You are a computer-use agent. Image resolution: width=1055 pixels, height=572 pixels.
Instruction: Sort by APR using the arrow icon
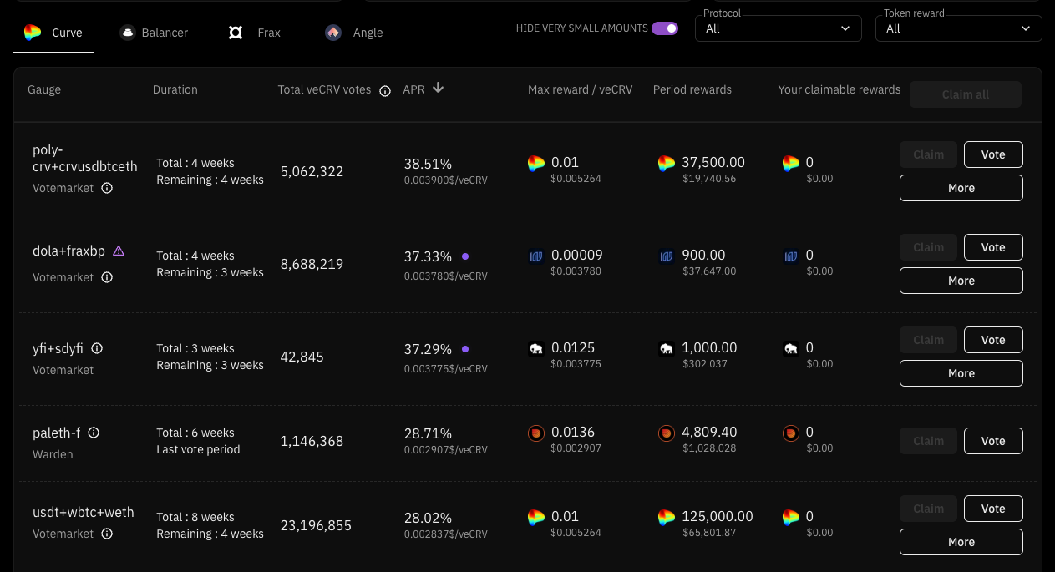coord(438,88)
